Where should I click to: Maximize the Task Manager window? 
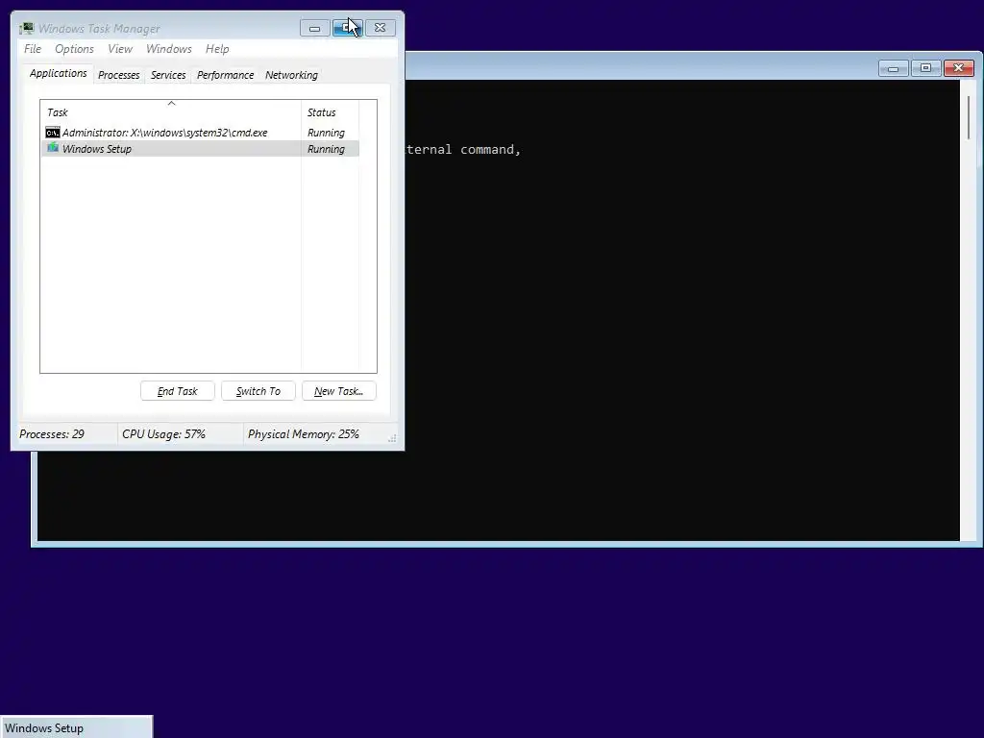[x=347, y=28]
